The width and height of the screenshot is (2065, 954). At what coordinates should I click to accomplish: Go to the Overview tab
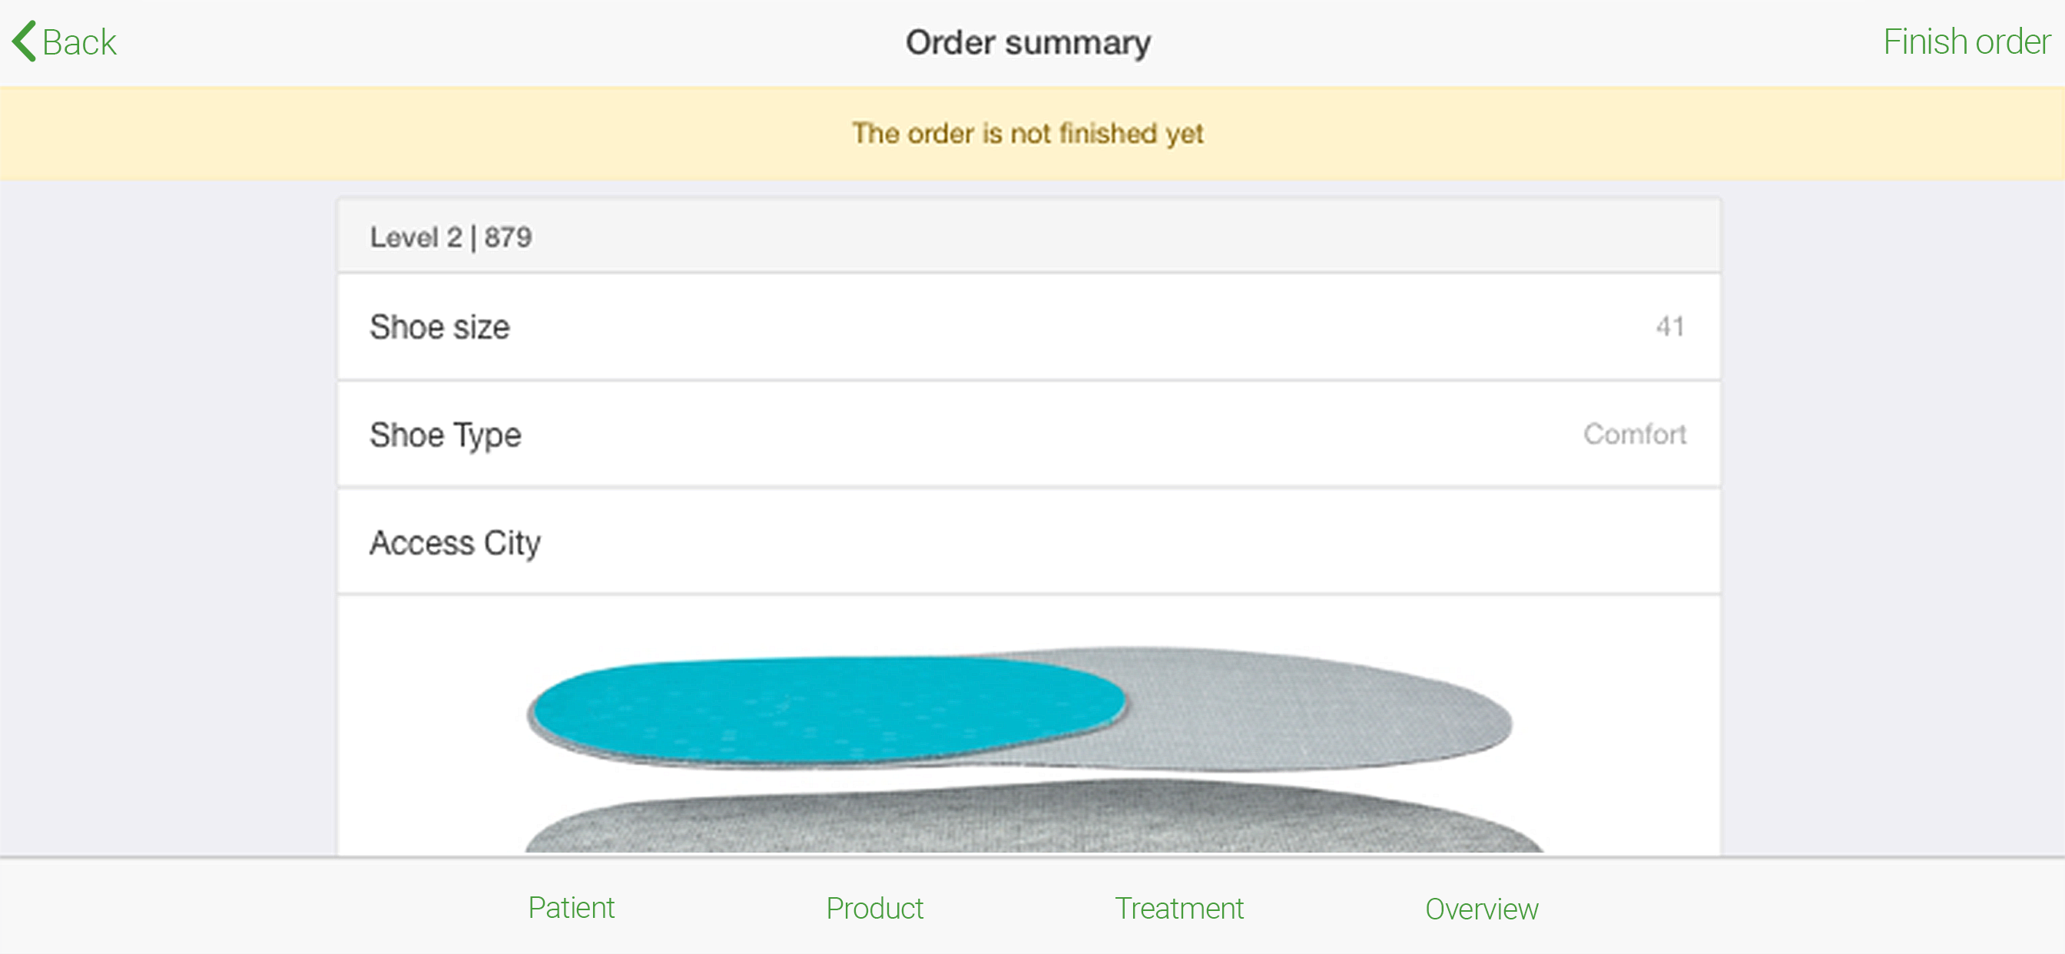pyautogui.click(x=1481, y=909)
